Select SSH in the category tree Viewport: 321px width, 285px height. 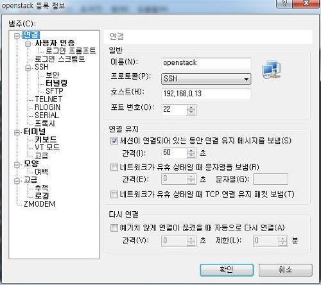(x=42, y=67)
